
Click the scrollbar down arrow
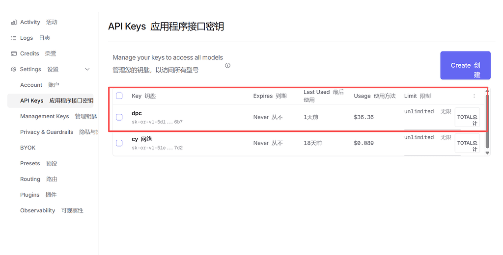click(x=487, y=153)
